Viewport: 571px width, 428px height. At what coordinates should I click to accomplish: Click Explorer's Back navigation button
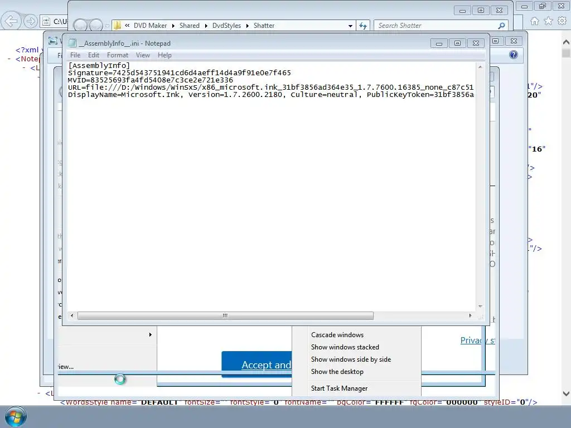coord(80,26)
